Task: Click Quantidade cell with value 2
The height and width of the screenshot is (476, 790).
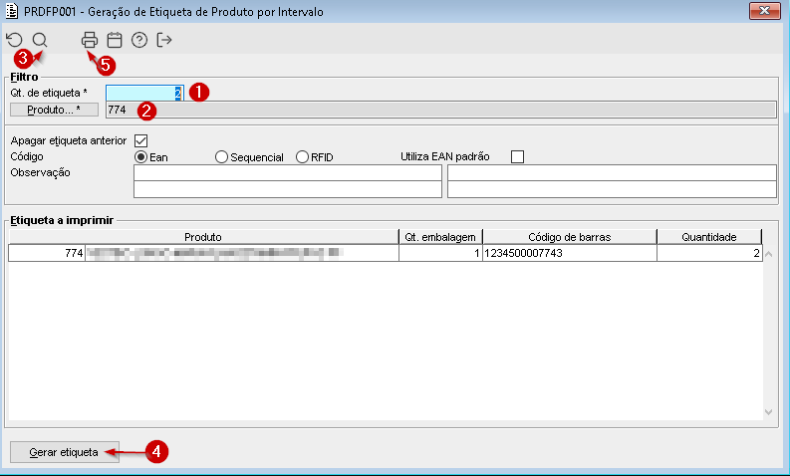Action: point(709,253)
